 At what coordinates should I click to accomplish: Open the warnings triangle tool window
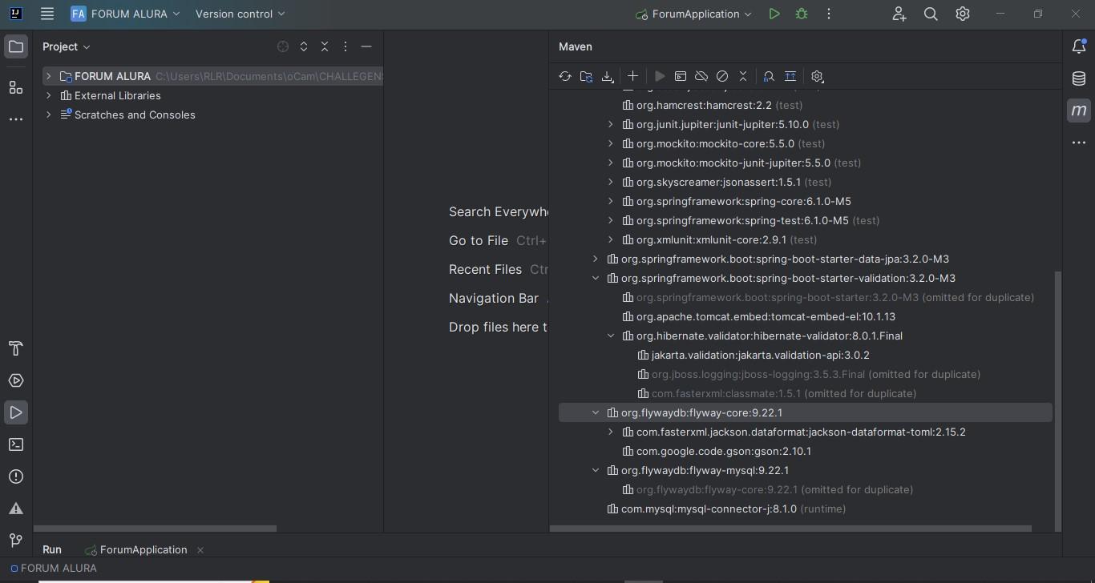16,509
